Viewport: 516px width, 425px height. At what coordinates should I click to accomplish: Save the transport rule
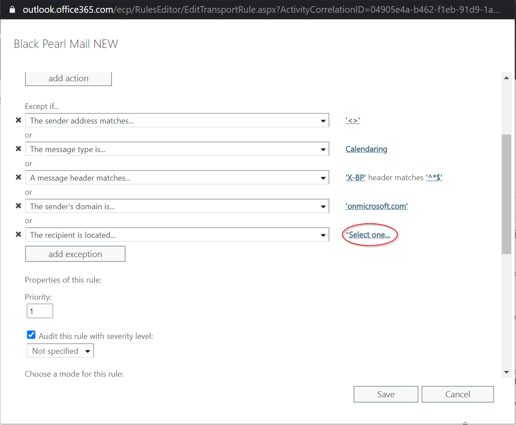coord(386,394)
